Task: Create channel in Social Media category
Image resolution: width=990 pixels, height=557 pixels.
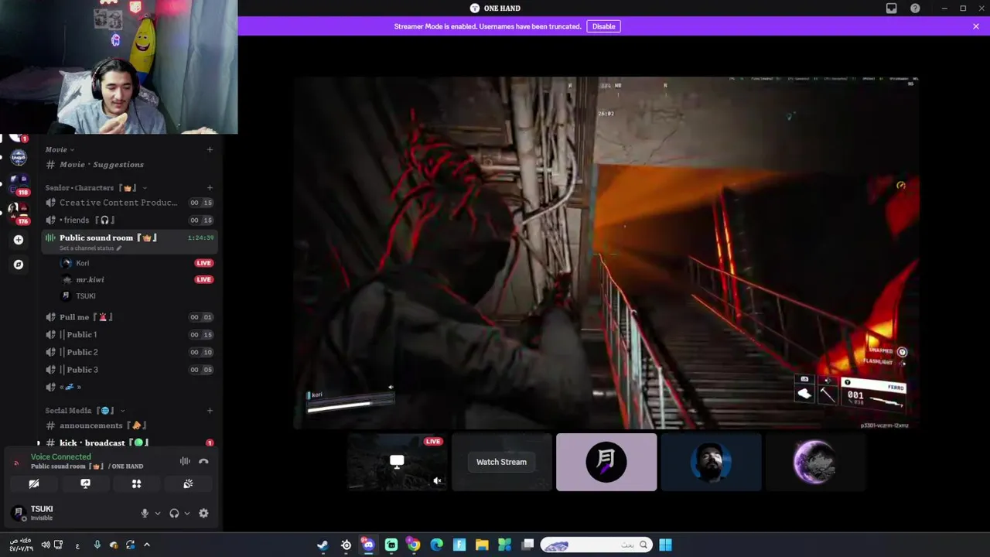Action: pyautogui.click(x=210, y=410)
